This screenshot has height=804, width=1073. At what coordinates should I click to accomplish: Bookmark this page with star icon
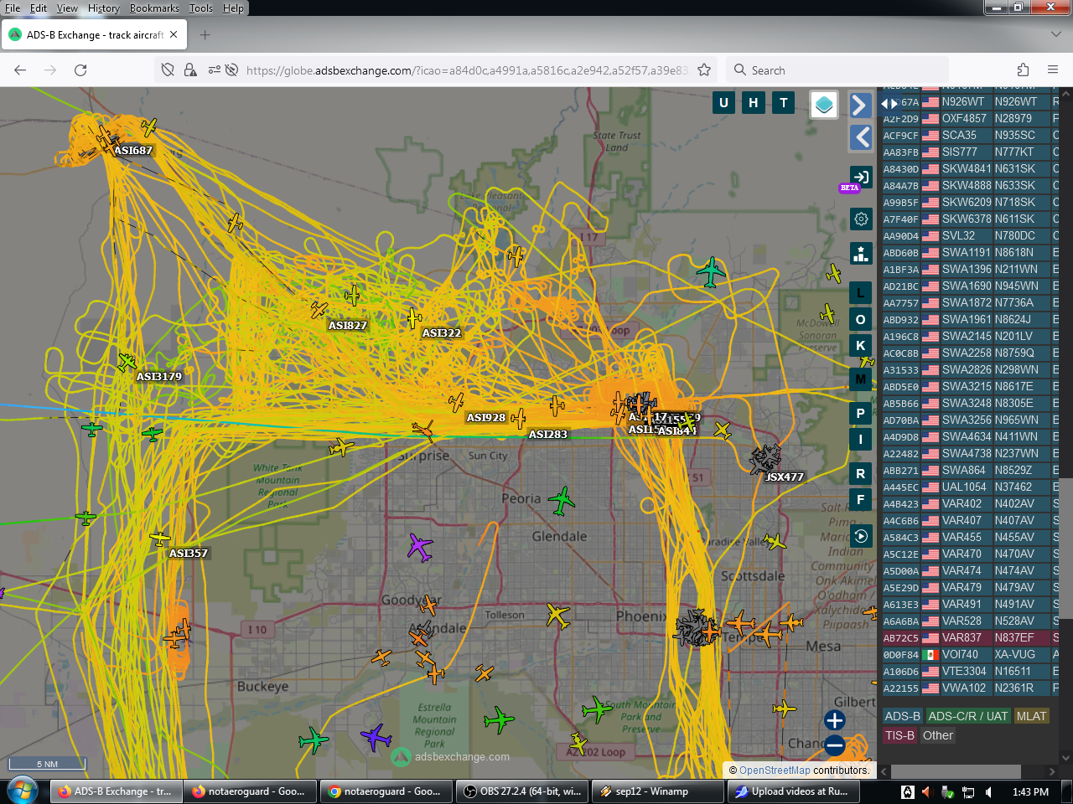pyautogui.click(x=704, y=70)
